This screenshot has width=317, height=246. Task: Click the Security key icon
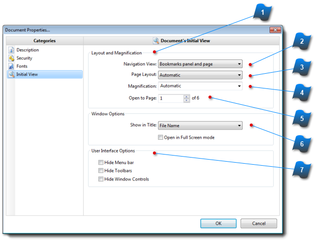pos(11,58)
